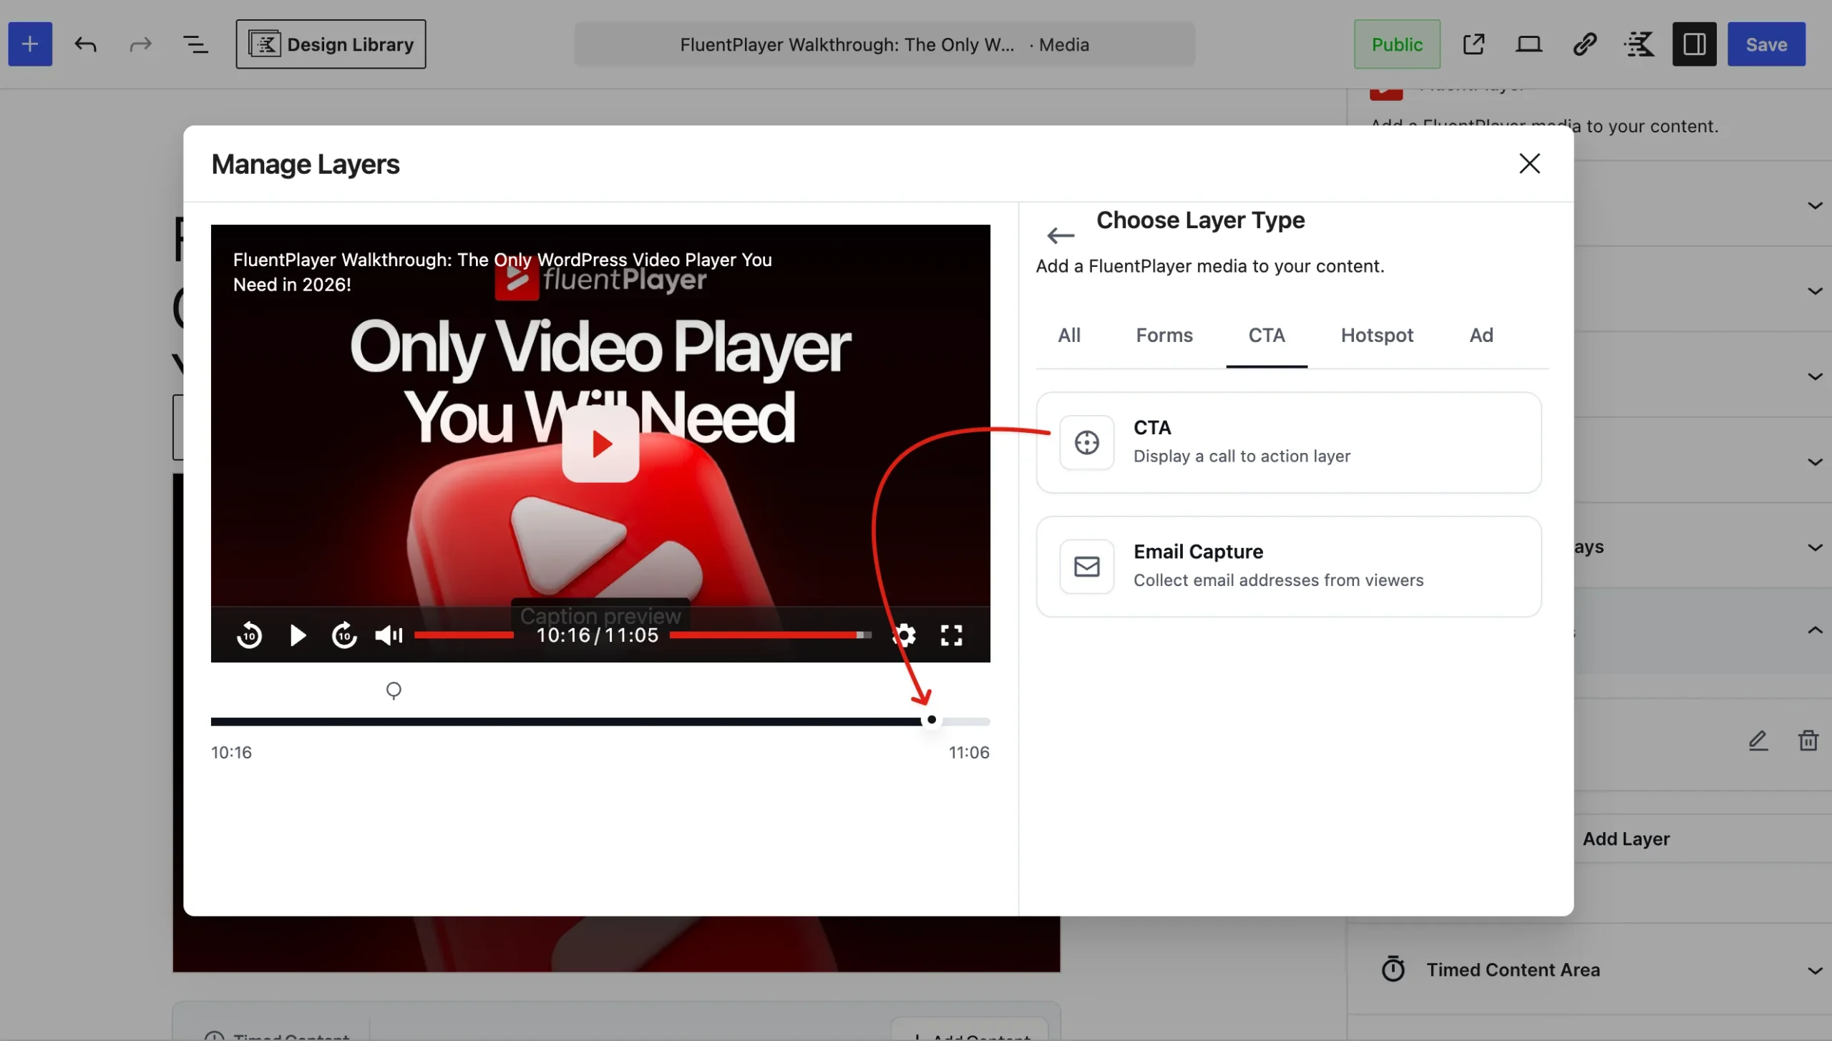The height and width of the screenshot is (1041, 1832).
Task: Enter fullscreen video mode
Action: 951,635
